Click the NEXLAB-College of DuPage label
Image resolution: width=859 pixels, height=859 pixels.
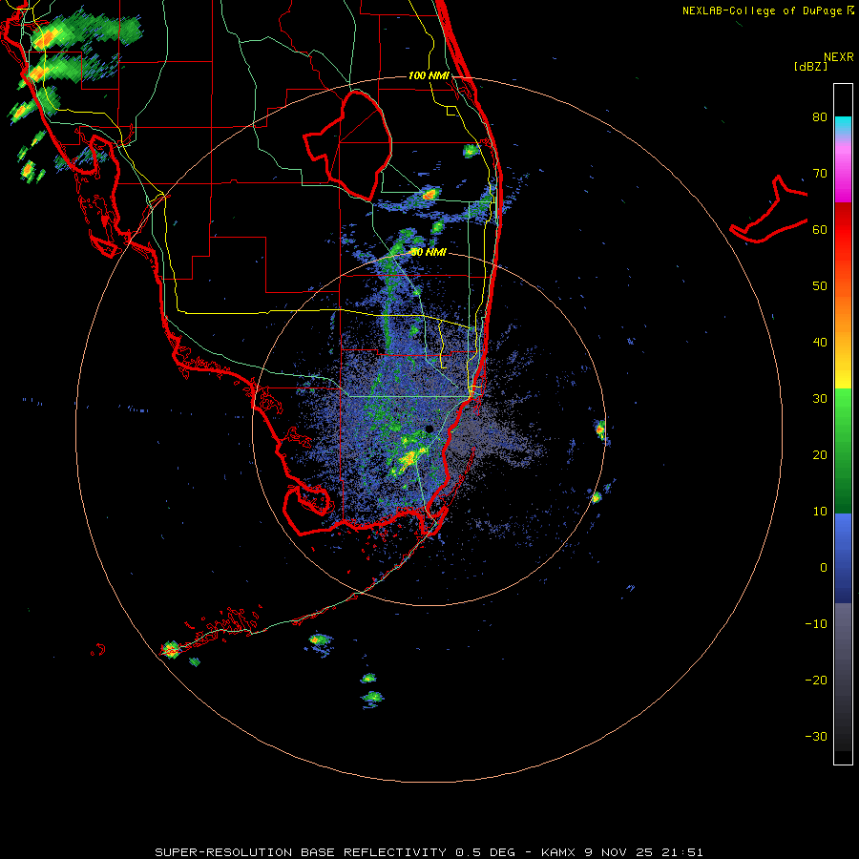pos(762,10)
